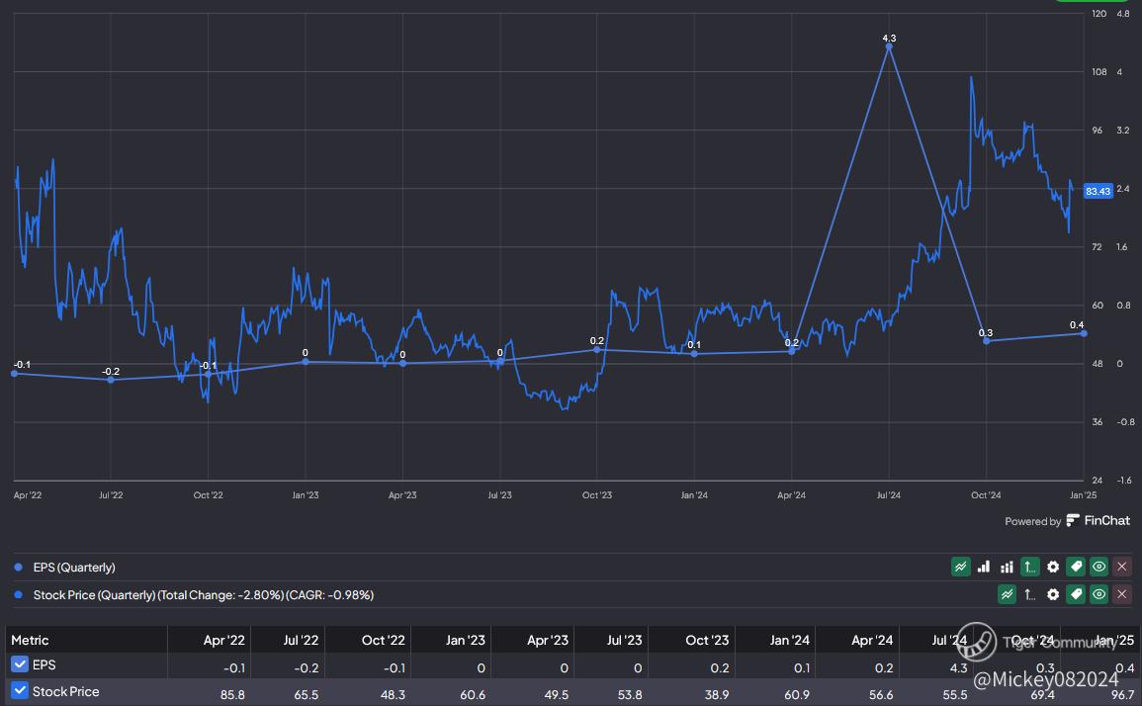The height and width of the screenshot is (706, 1142).
Task: Uncheck the EPS checkbox in table
Action: coord(20,664)
